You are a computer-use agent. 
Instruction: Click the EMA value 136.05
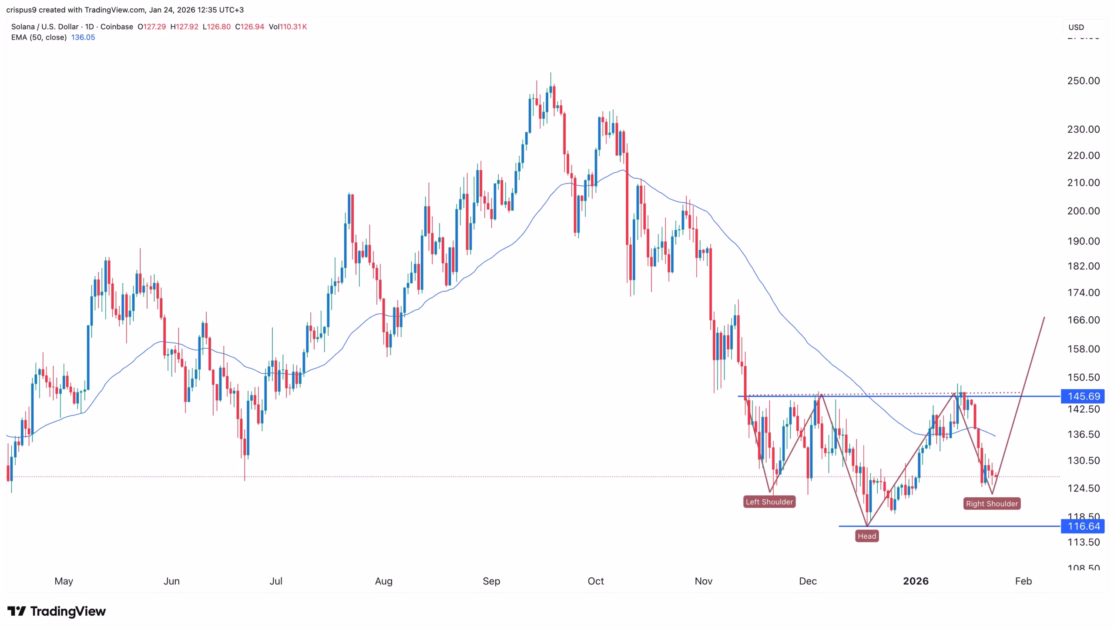point(83,37)
